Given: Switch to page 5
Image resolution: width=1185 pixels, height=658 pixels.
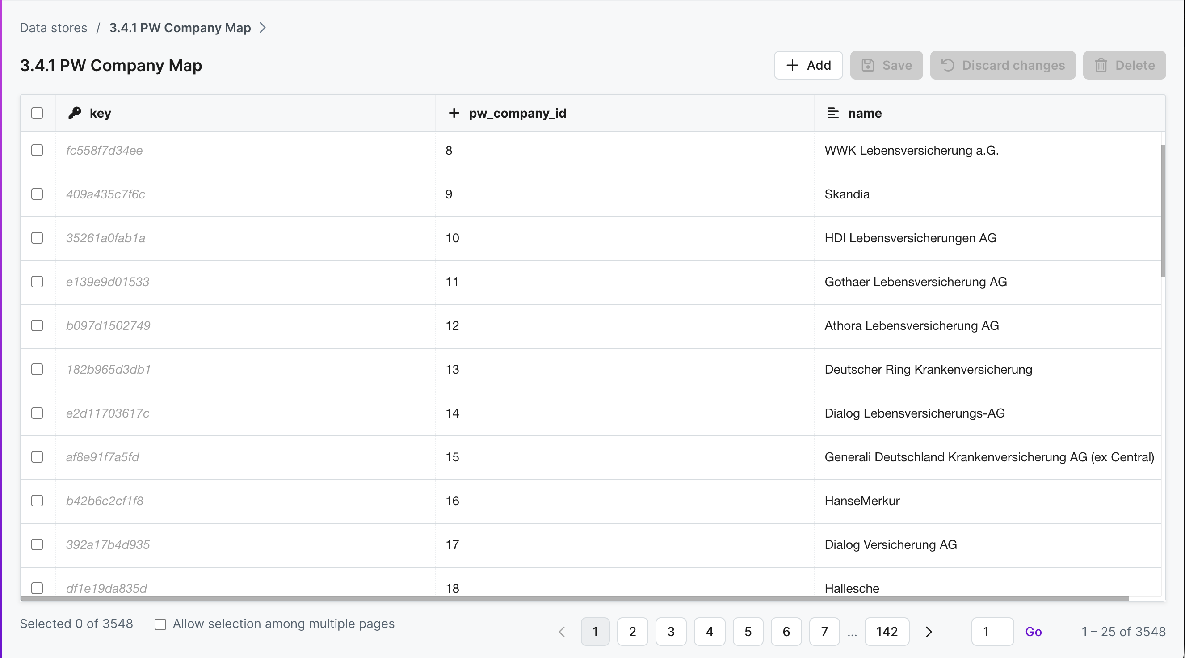Looking at the screenshot, I should 748,632.
